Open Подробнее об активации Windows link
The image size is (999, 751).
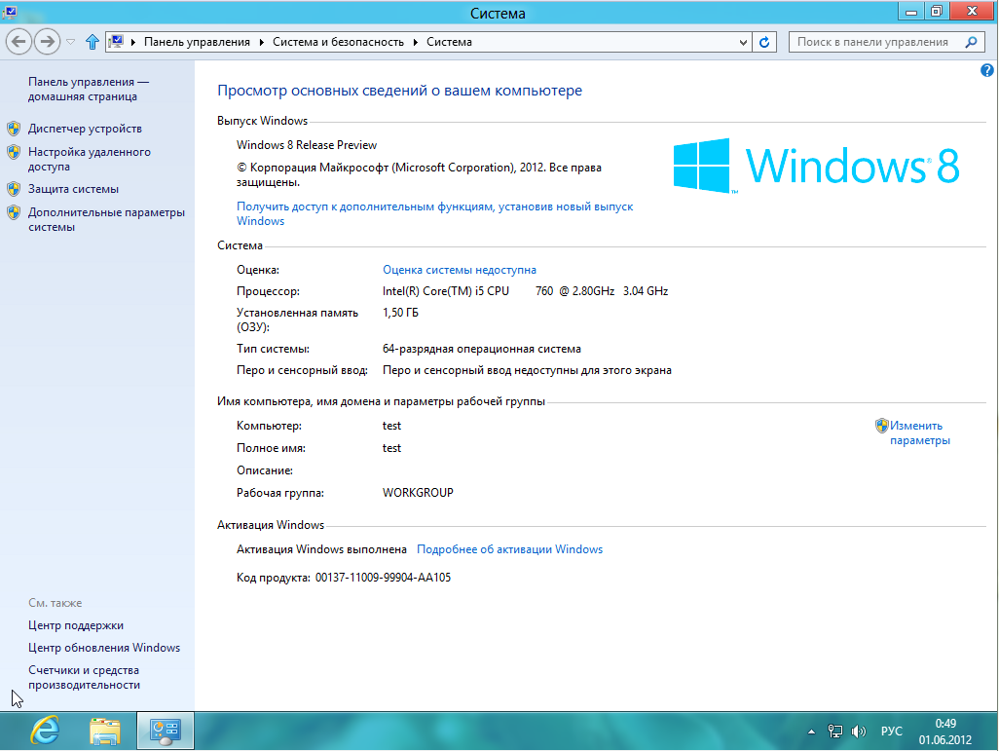[x=509, y=549]
